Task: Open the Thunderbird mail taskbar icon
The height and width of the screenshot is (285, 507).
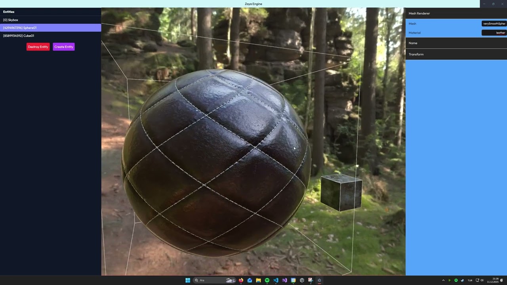Action: click(x=250, y=280)
